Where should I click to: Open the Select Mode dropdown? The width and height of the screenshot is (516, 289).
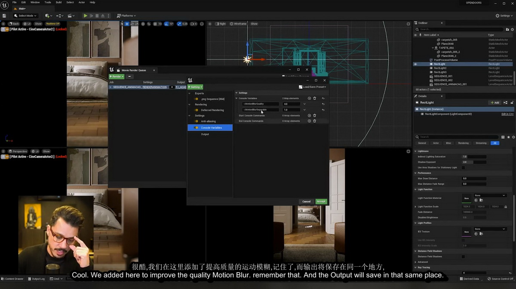25,15
